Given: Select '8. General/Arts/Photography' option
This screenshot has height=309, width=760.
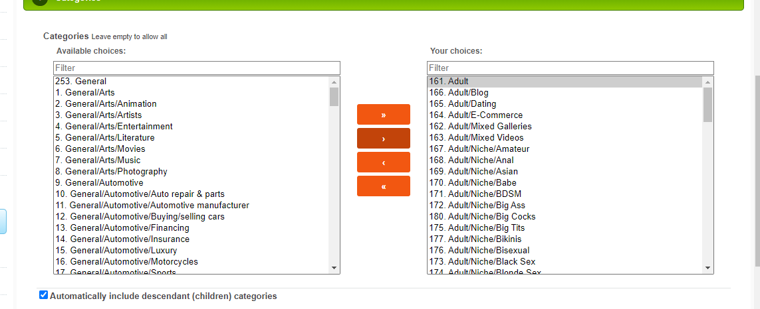Looking at the screenshot, I should coord(191,171).
